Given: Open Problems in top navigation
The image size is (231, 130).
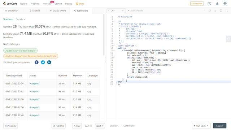Looking at the screenshot, I should pos(35,4).
